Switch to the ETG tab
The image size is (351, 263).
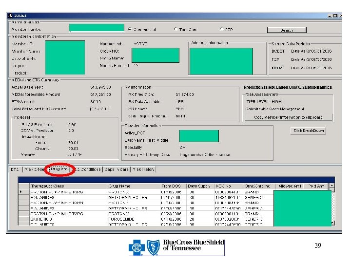[15, 169]
